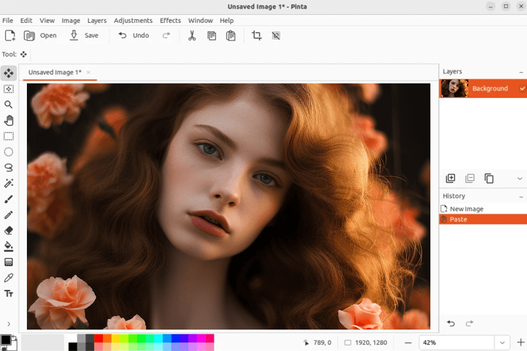Image resolution: width=527 pixels, height=351 pixels.
Task: Click the Cut scissors icon
Action: click(x=192, y=36)
